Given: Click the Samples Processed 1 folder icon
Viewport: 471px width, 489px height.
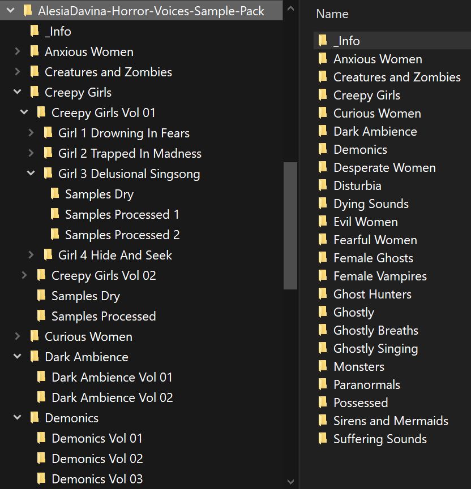Looking at the screenshot, I should [x=55, y=214].
